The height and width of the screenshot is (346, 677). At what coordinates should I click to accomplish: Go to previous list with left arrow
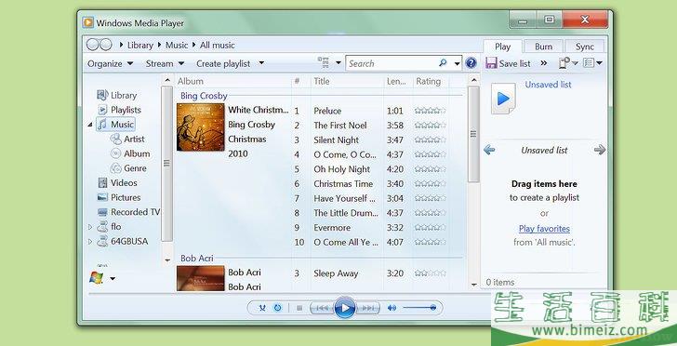point(489,150)
